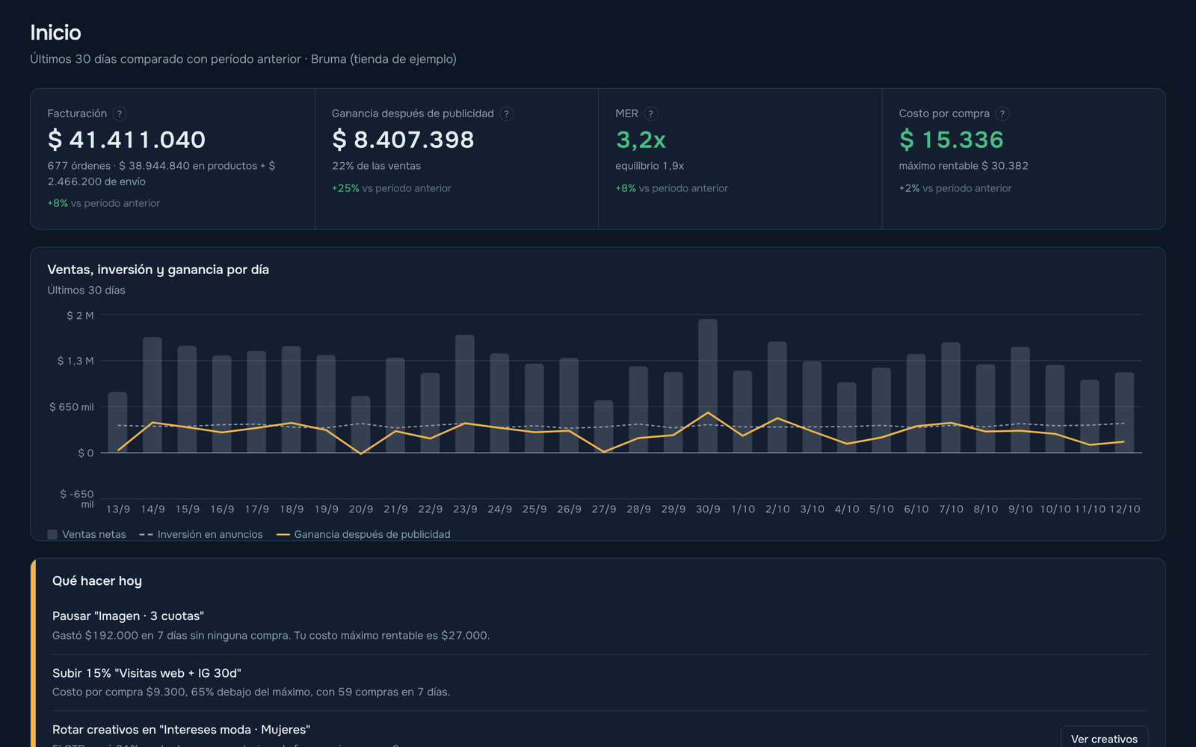Screen dimensions: 1196x747
Task: Click the 23/9 sales bar
Action: pos(465,394)
